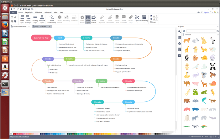Collapse the 12 months topic branch
The width and height of the screenshot is (220, 139).
click(x=94, y=105)
